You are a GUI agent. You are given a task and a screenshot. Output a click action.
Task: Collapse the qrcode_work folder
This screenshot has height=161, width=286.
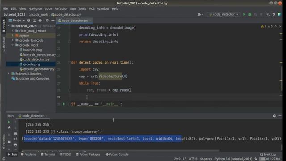point(13,45)
